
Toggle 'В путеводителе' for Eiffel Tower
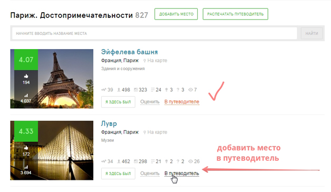tap(182, 102)
